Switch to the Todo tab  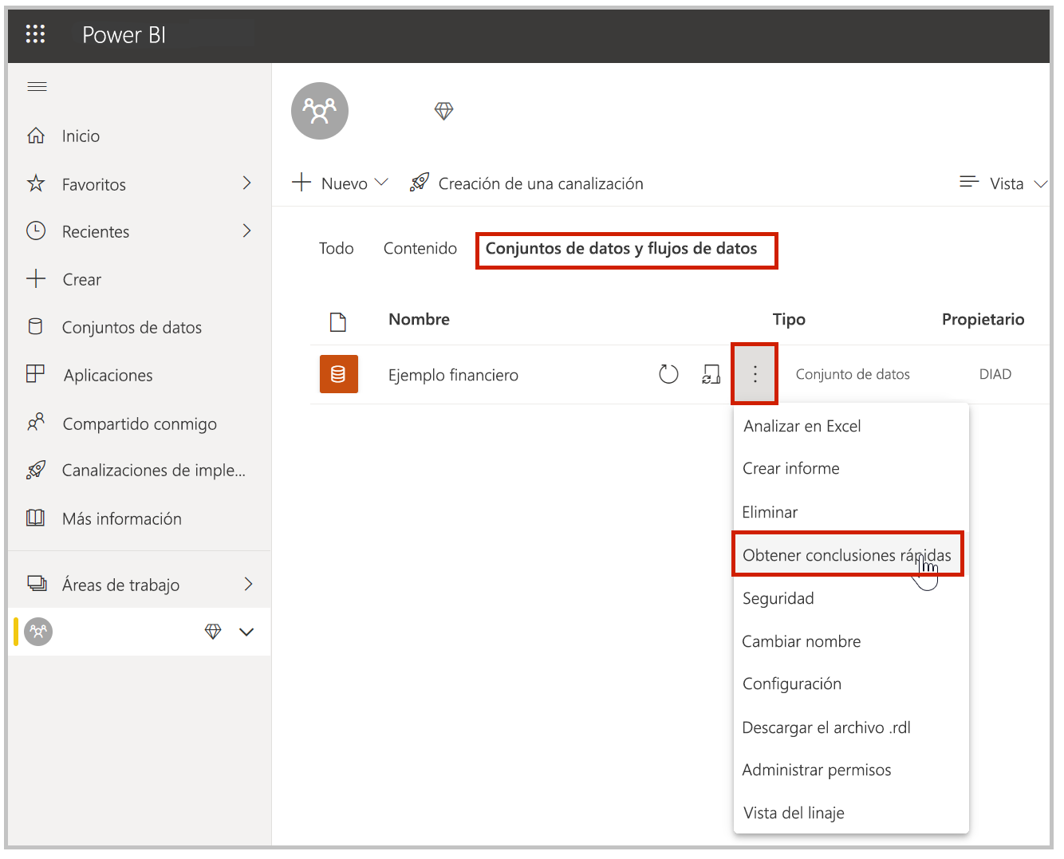coord(337,249)
